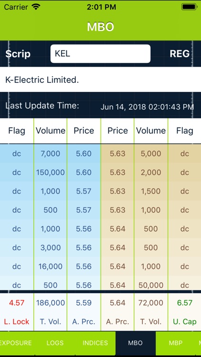This screenshot has height=357, width=201.
Task: Tap sell order with volume 50,000
Action: tap(151, 285)
